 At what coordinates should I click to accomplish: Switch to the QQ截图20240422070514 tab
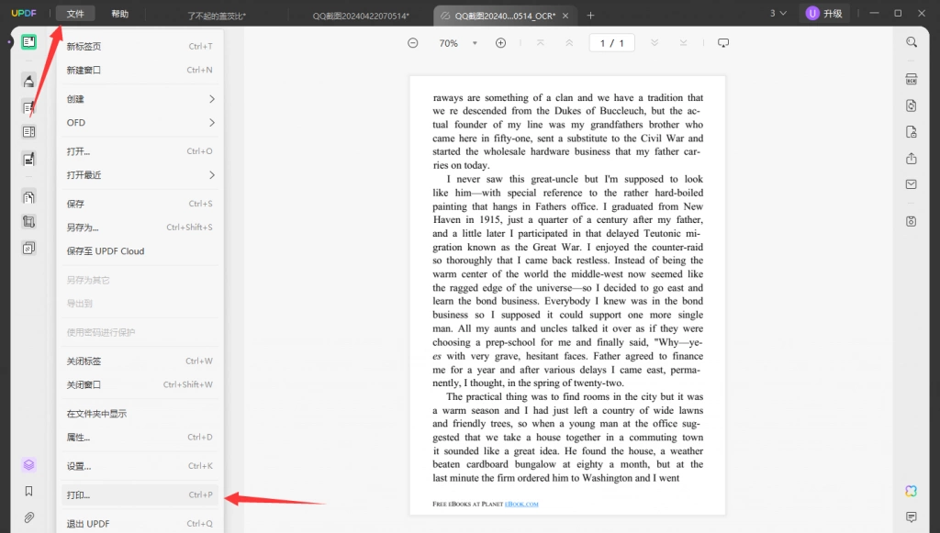pyautogui.click(x=361, y=17)
